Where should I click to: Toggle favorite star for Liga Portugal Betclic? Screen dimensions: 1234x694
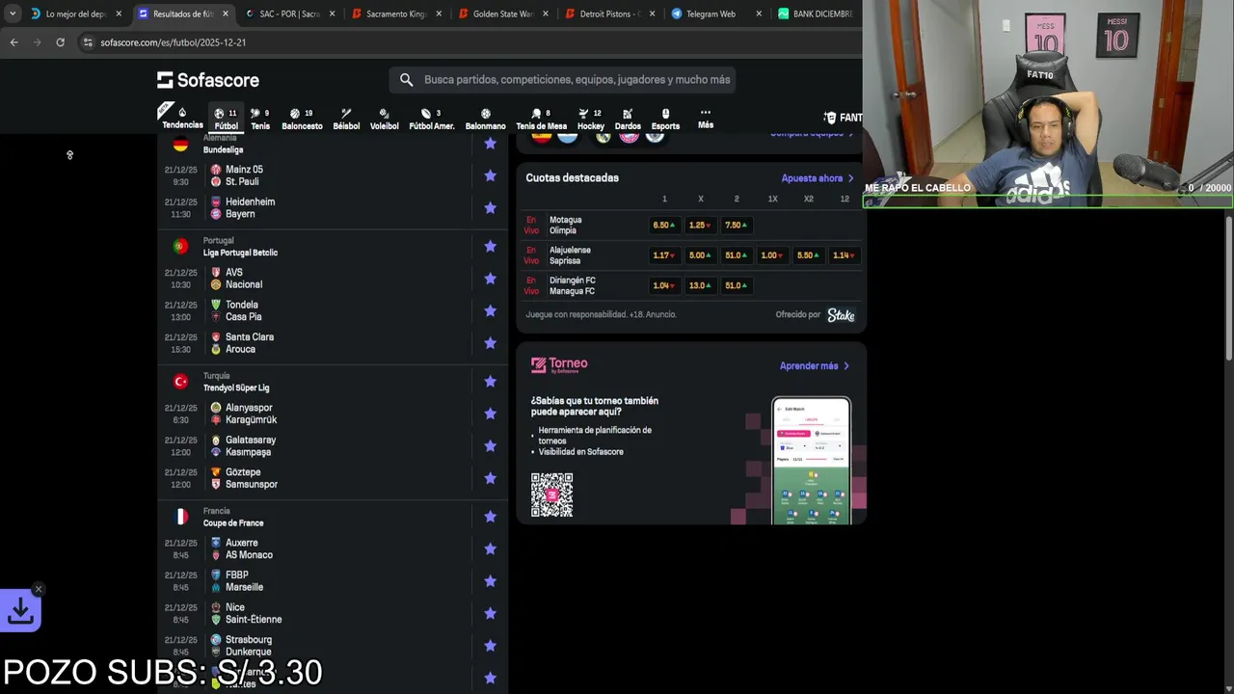click(x=490, y=247)
